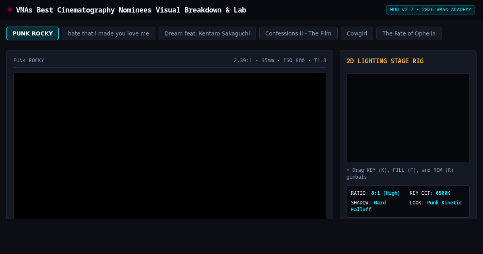Switch to Dream feat. Kentaro Sakaguchi tab
The width and height of the screenshot is (483, 254).
click(207, 33)
